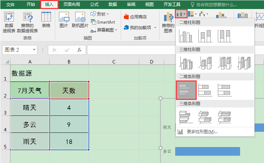This screenshot has height=163, width=264.
Task: Click the 雨天 axis label in chart
Action: [x=167, y=127]
